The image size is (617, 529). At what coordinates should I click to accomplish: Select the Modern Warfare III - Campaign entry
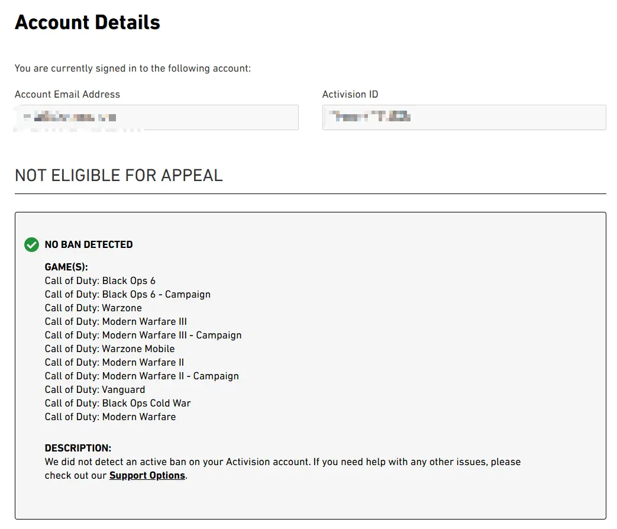pyautogui.click(x=143, y=335)
